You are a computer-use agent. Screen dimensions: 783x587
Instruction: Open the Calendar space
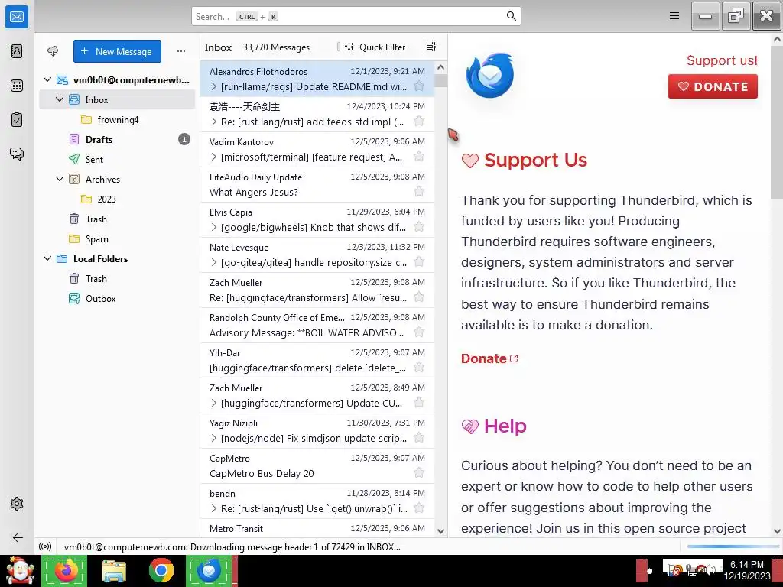17,86
